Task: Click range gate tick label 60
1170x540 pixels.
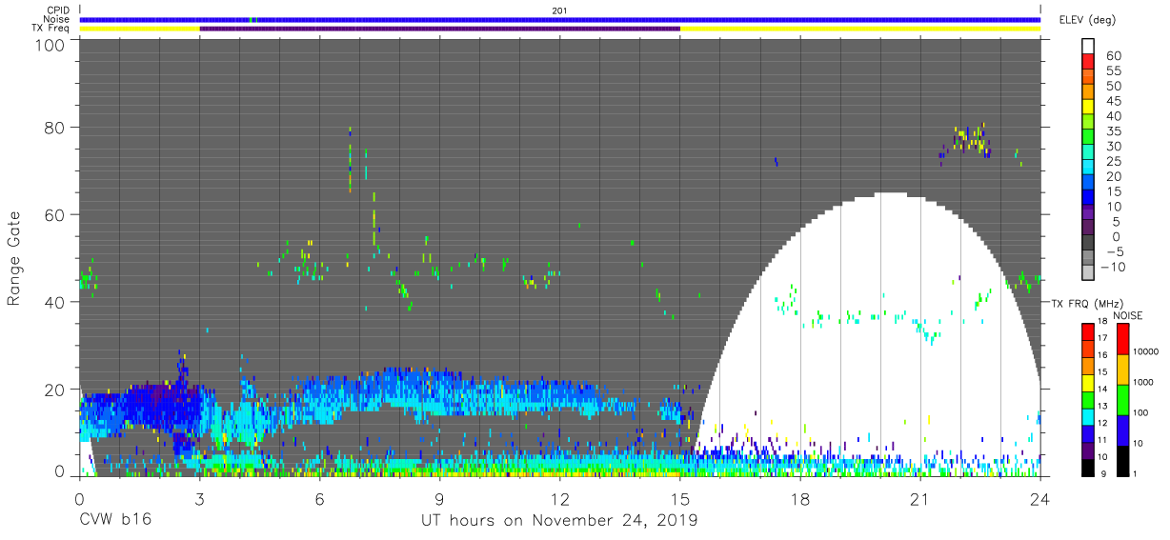Action: point(54,215)
